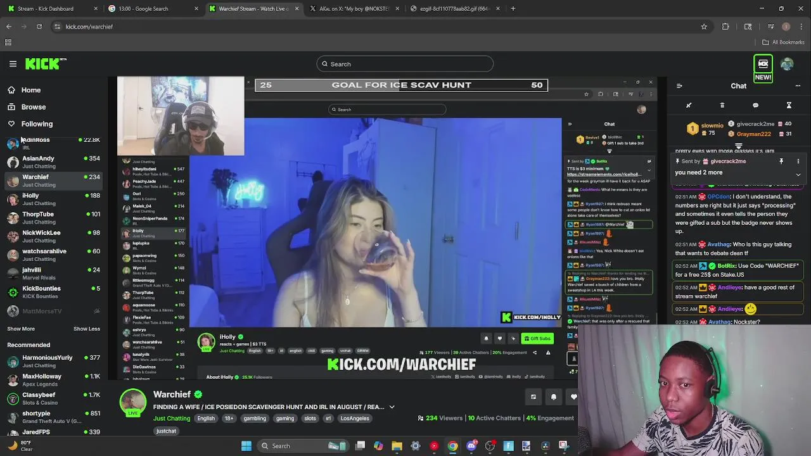The image size is (811, 456).
Task: Open user profile avatar menu
Action: click(787, 64)
